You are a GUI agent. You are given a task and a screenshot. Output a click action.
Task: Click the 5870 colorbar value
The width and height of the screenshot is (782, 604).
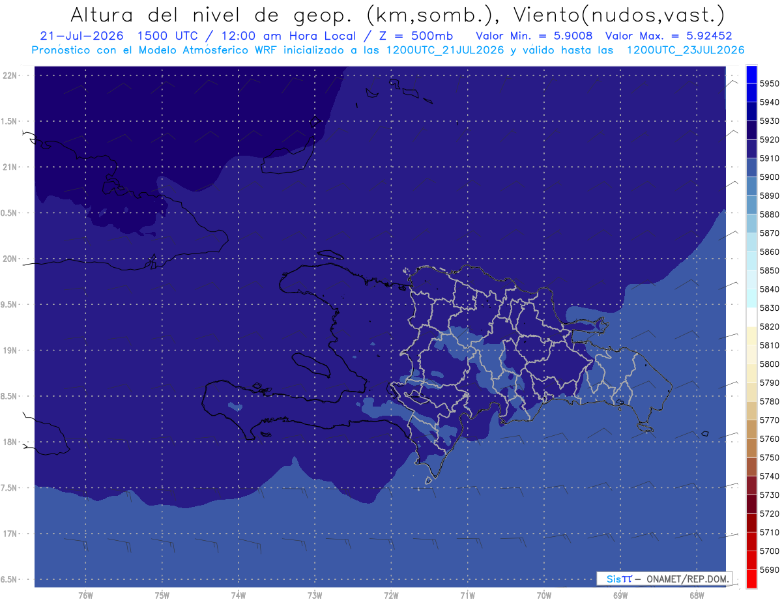click(770, 233)
